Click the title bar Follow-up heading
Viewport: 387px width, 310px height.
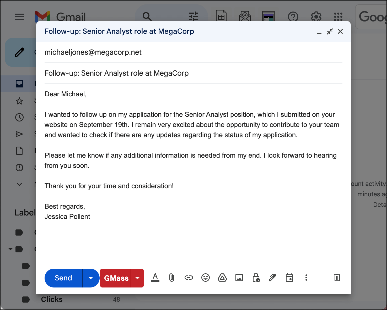(119, 31)
